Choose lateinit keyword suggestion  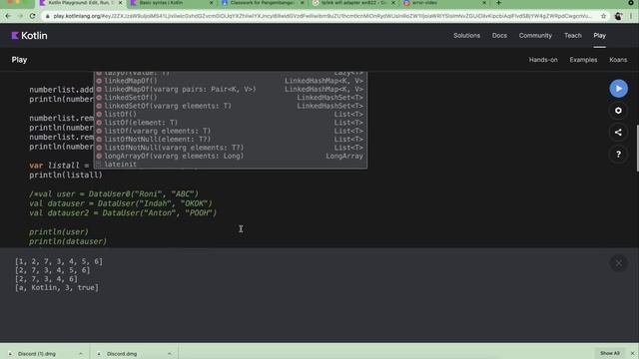231,165
